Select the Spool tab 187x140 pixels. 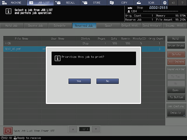pyautogui.click(x=108, y=26)
